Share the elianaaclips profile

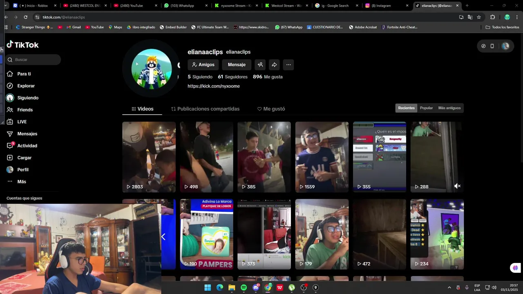[x=274, y=65]
